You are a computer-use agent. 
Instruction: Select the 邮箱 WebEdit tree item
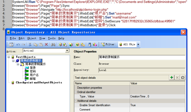point(33,79)
